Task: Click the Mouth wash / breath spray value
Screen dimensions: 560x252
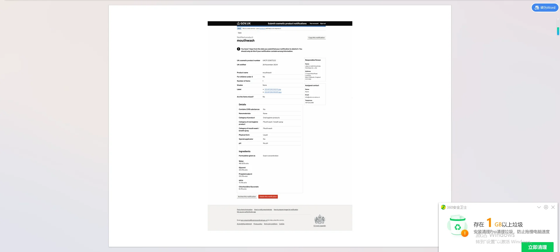Action: [x=273, y=122]
